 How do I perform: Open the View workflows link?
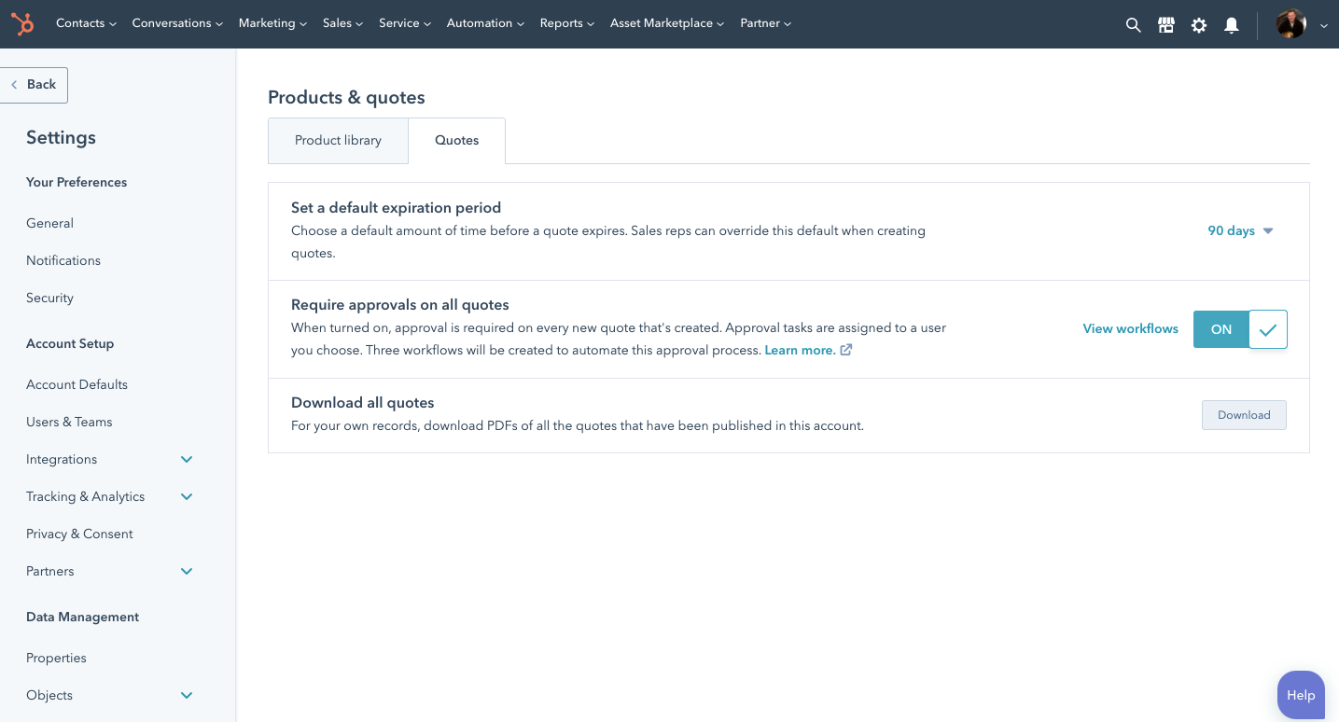[x=1130, y=328]
